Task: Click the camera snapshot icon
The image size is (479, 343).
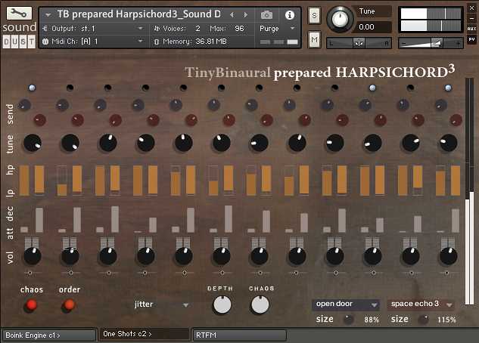Action: (x=266, y=14)
